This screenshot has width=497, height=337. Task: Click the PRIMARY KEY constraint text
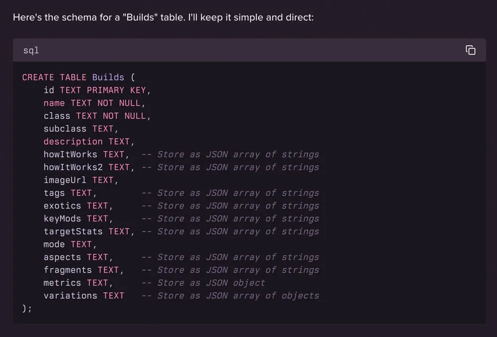(116, 90)
